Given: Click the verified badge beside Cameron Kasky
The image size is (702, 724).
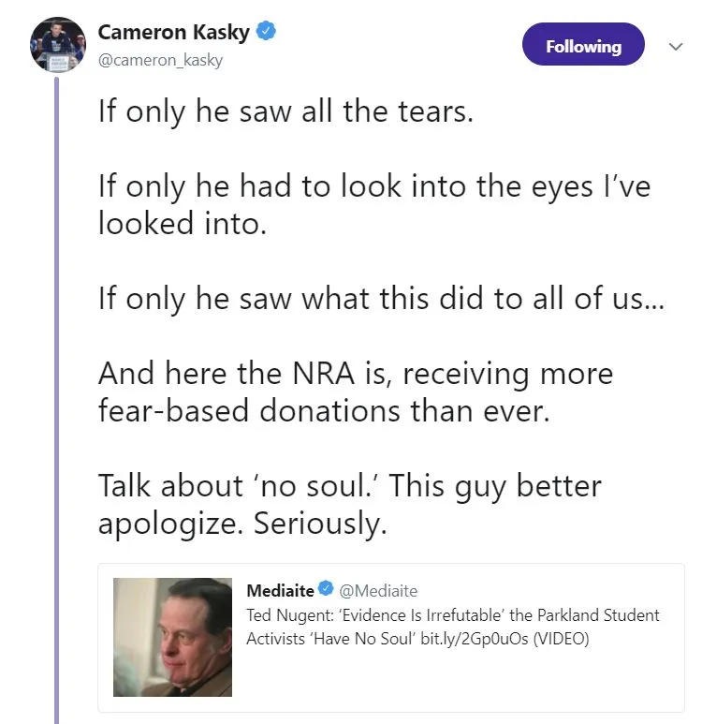Looking at the screenshot, I should click(x=267, y=31).
